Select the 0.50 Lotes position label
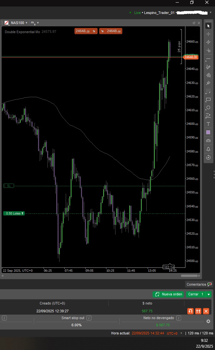This screenshot has height=350, width=215. pyautogui.click(x=14, y=214)
